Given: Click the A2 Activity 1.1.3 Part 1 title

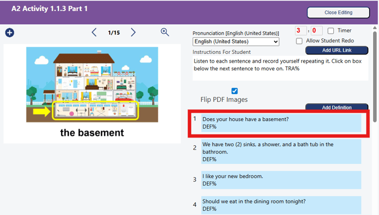Looking at the screenshot, I should tap(50, 9).
